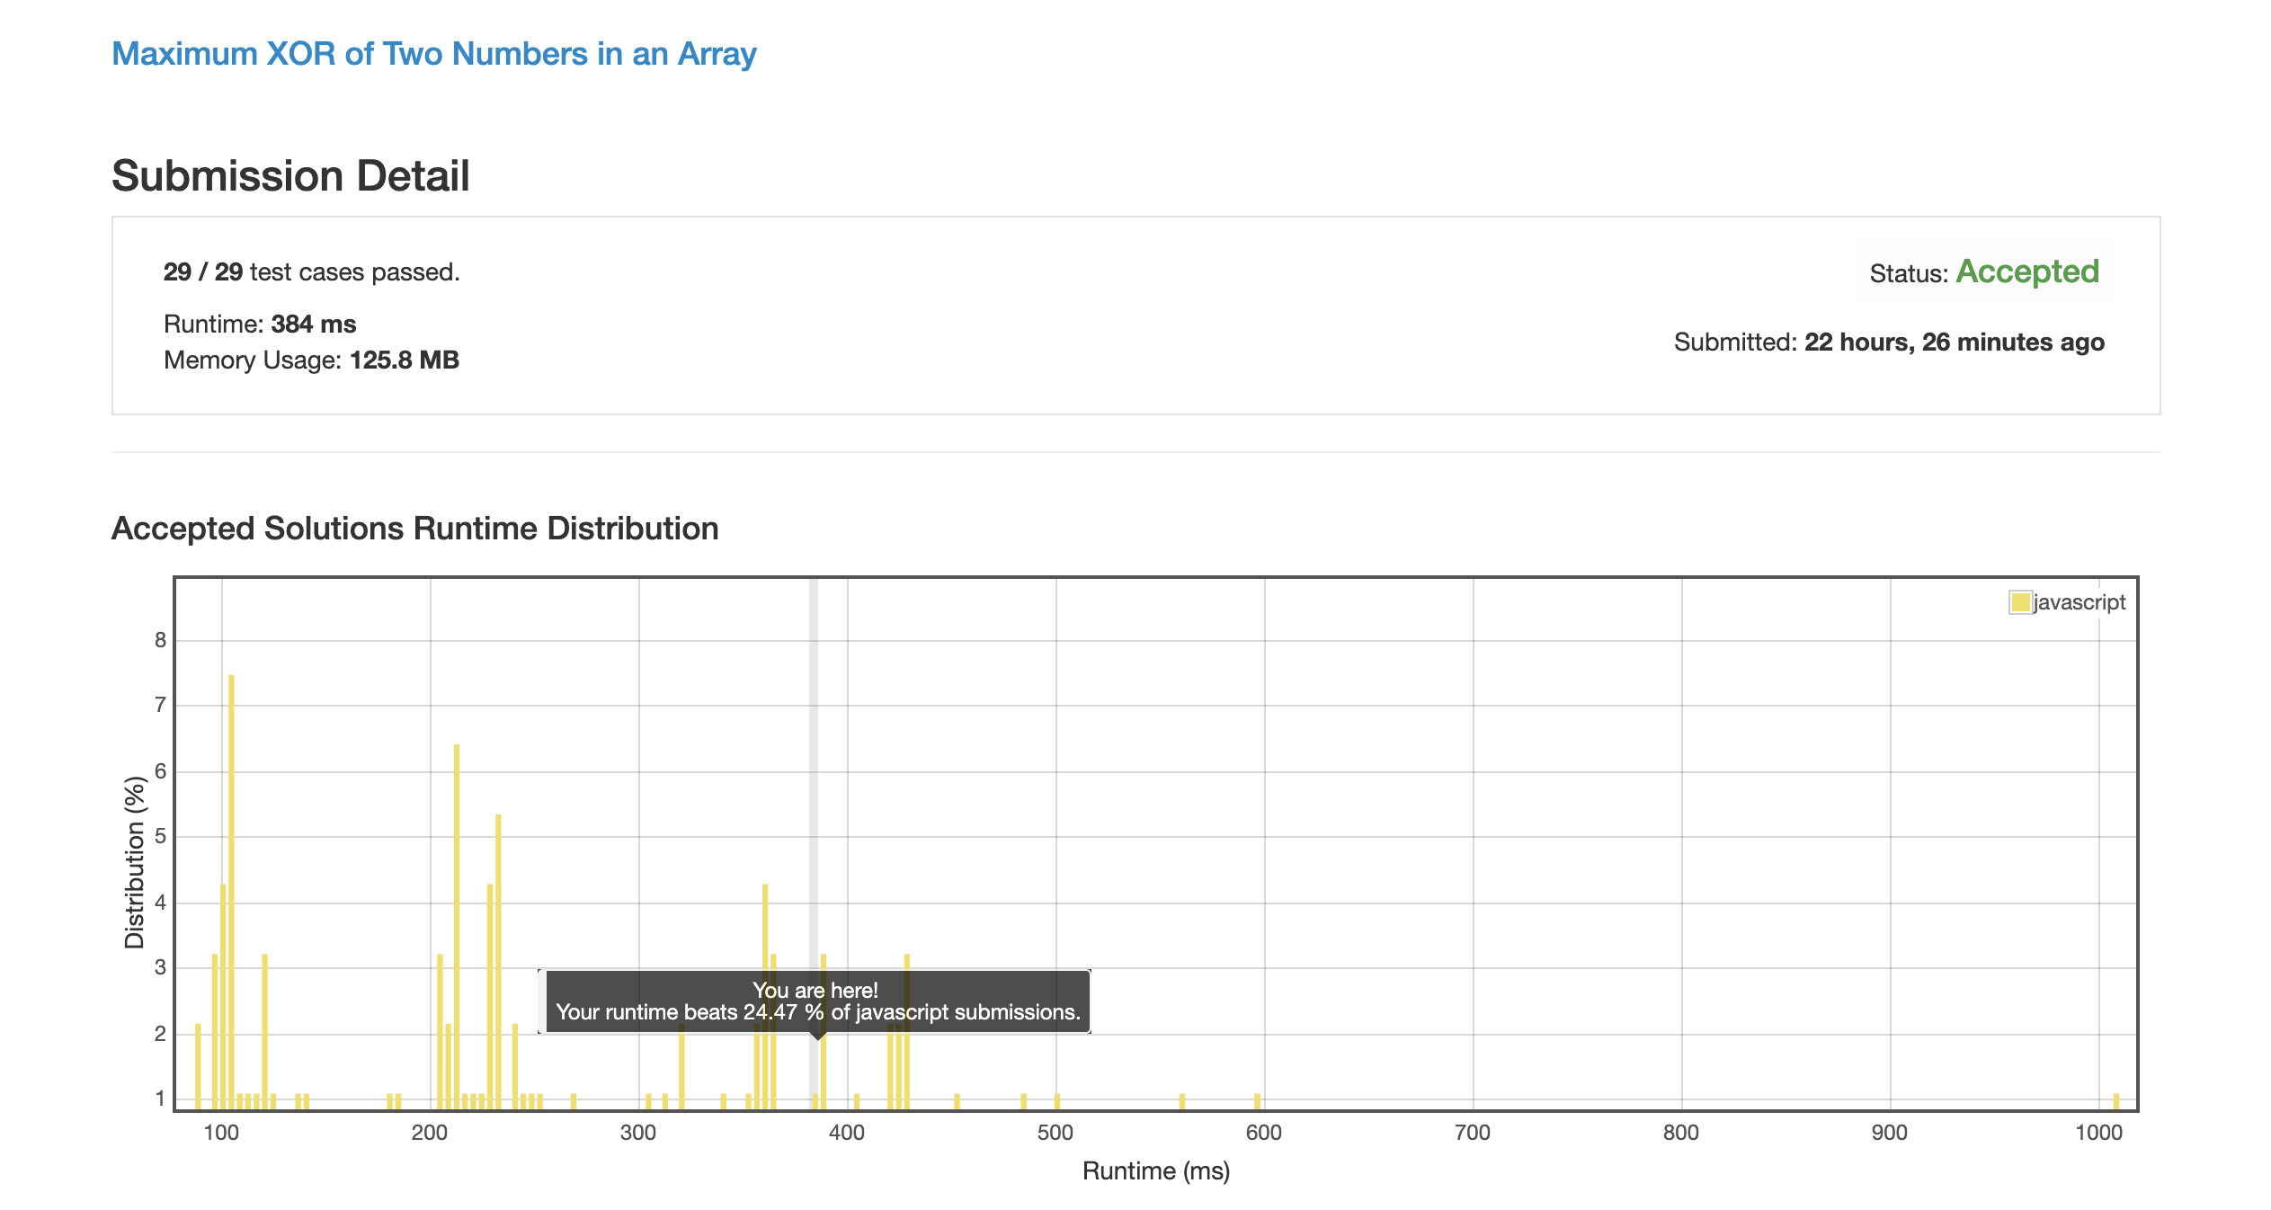Click the 6 percent tall bar just past 200 ms
This screenshot has height=1210, width=2271.
(457, 927)
